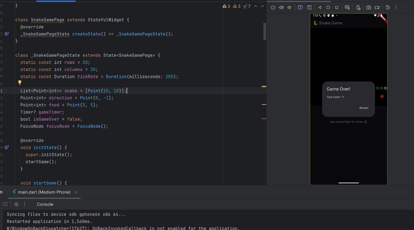Click the Snake Game app bar title

point(331,23)
